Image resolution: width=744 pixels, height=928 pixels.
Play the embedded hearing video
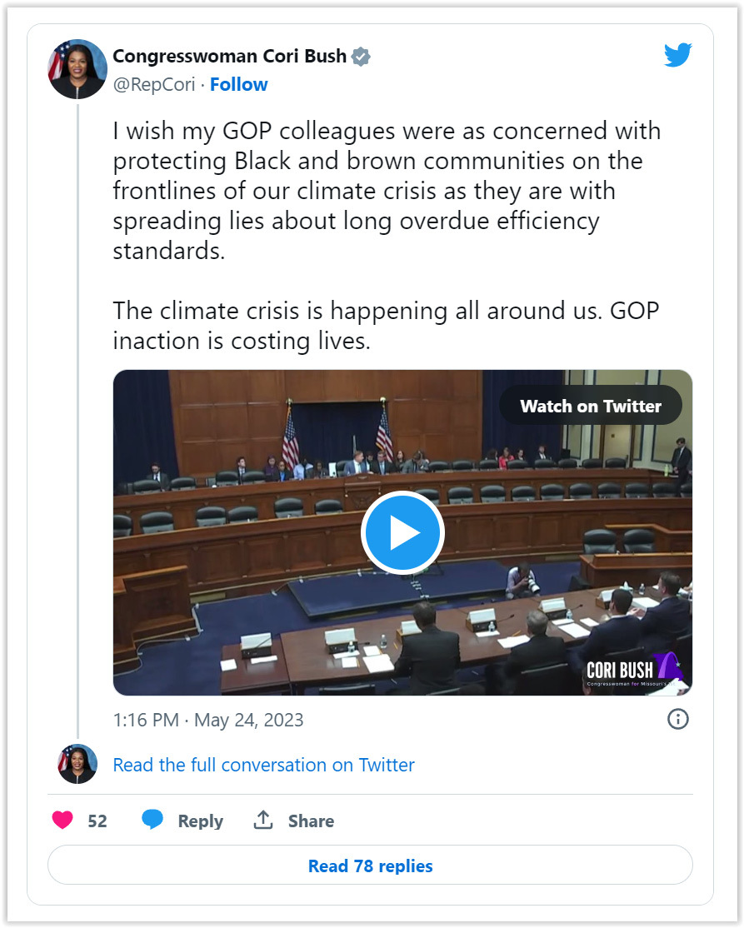402,532
